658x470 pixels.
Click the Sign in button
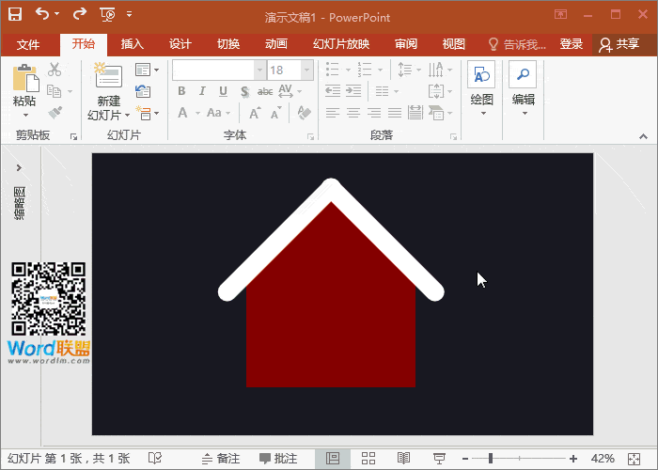[x=571, y=44]
